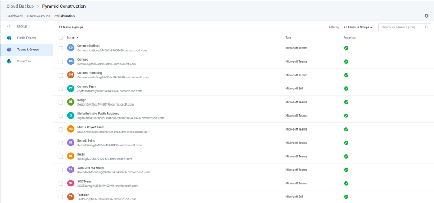
Task: Click the ST avatar for SOC Team
Action: pos(71,184)
